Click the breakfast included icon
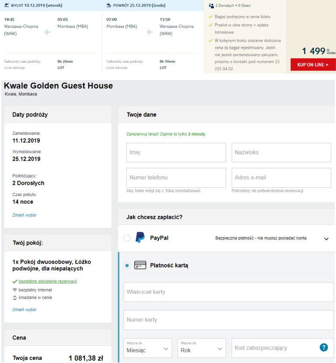Screen dimensions: 336x363 point(15,297)
